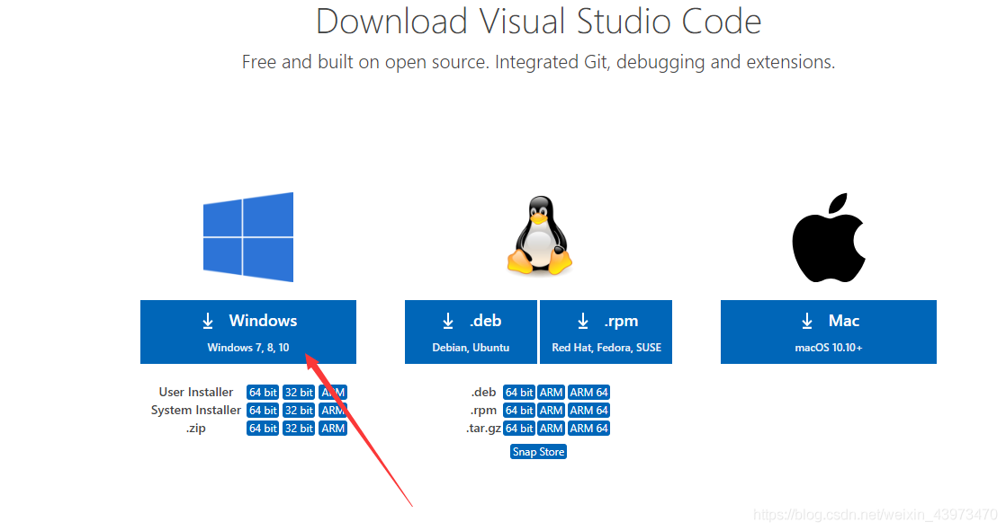Download .tar.gz 64 bit archive
Screen dimensions: 1006x531
tap(519, 428)
